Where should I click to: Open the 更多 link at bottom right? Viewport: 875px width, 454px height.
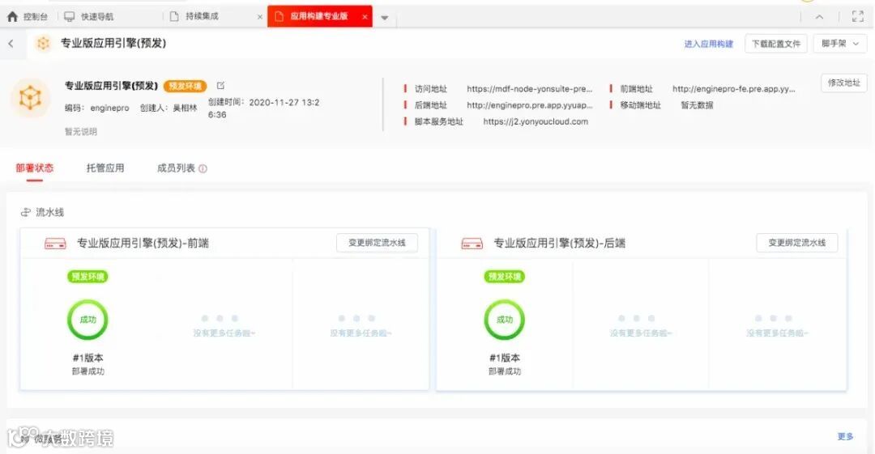point(845,436)
